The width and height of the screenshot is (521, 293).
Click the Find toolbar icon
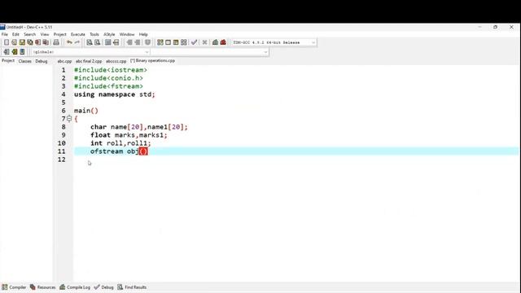point(90,42)
